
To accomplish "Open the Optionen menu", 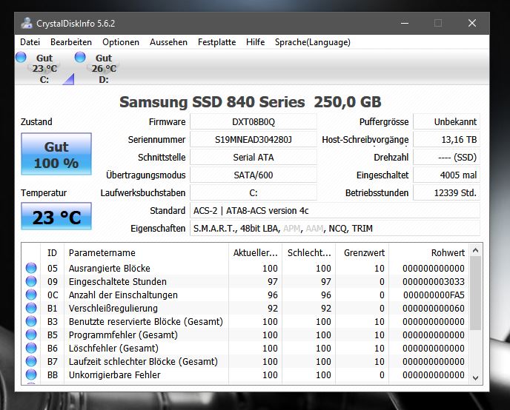I will click(121, 42).
